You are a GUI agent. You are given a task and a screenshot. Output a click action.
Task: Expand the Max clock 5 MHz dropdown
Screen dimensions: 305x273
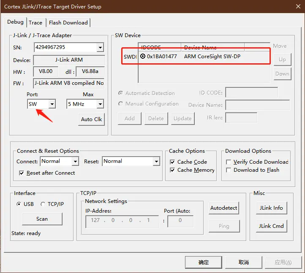pyautogui.click(x=100, y=104)
